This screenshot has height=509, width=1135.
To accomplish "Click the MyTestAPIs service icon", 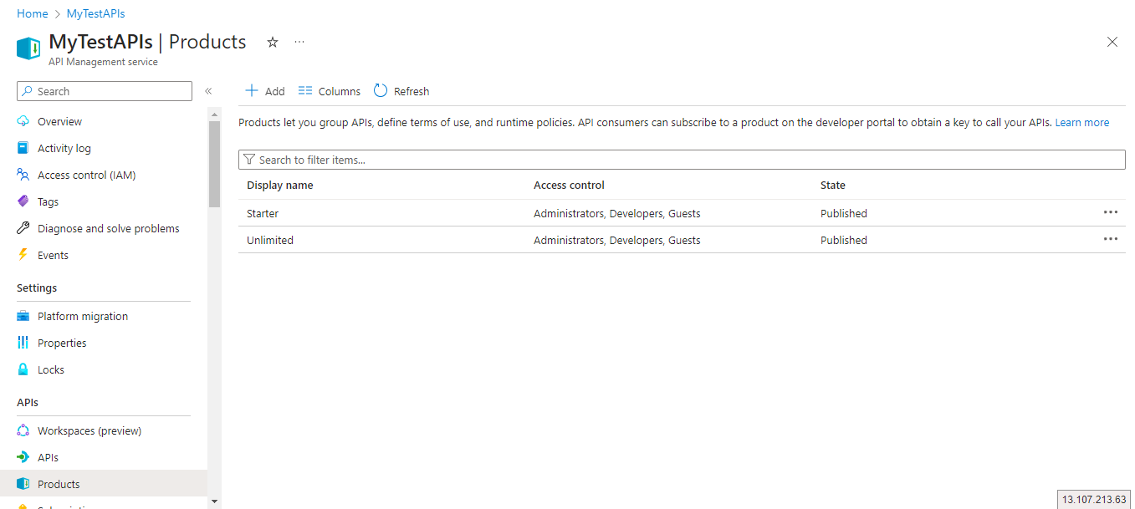I will click(x=28, y=48).
